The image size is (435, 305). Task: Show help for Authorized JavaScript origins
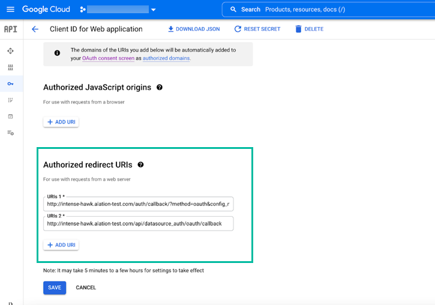[x=160, y=88]
